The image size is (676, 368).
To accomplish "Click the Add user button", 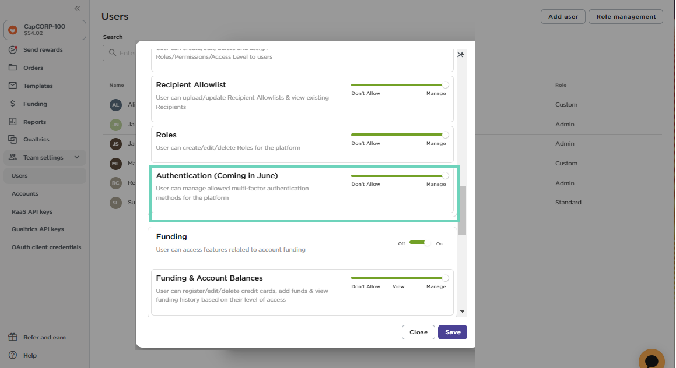I will tap(563, 16).
